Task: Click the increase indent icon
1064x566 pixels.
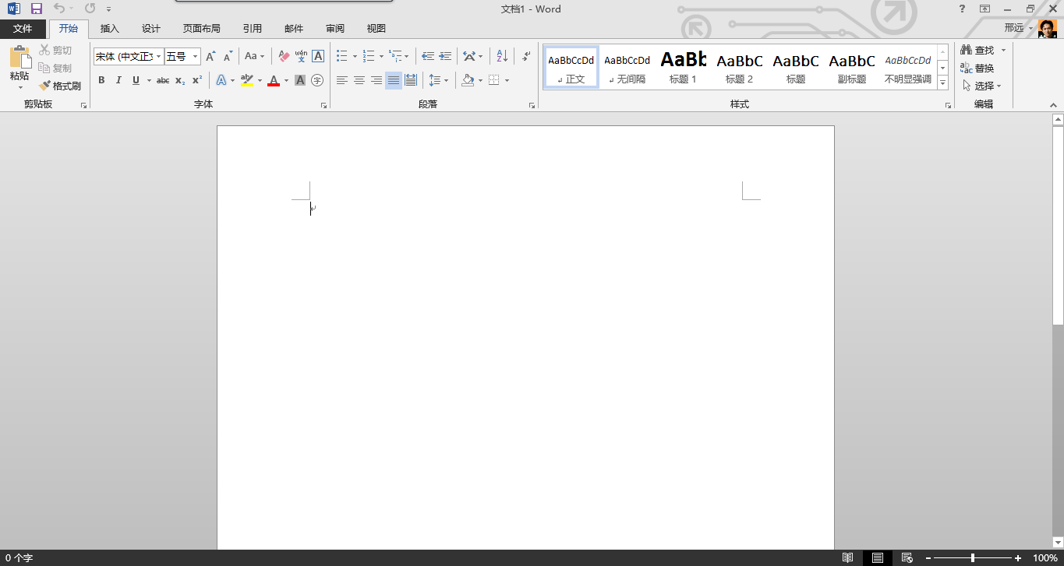Action: click(x=445, y=56)
